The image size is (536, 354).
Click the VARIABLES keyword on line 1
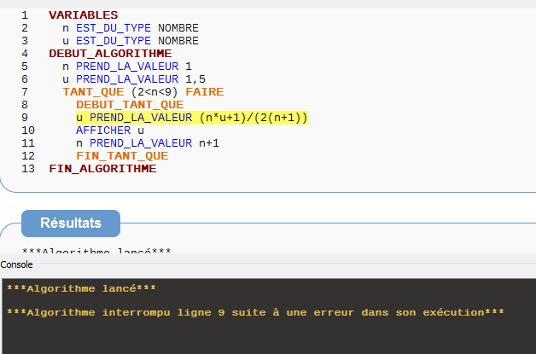84,15
